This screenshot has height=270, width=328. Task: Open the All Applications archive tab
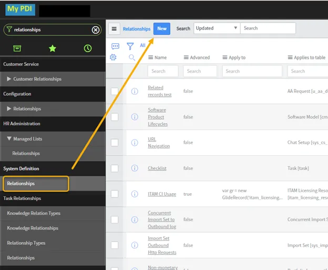coord(17,48)
